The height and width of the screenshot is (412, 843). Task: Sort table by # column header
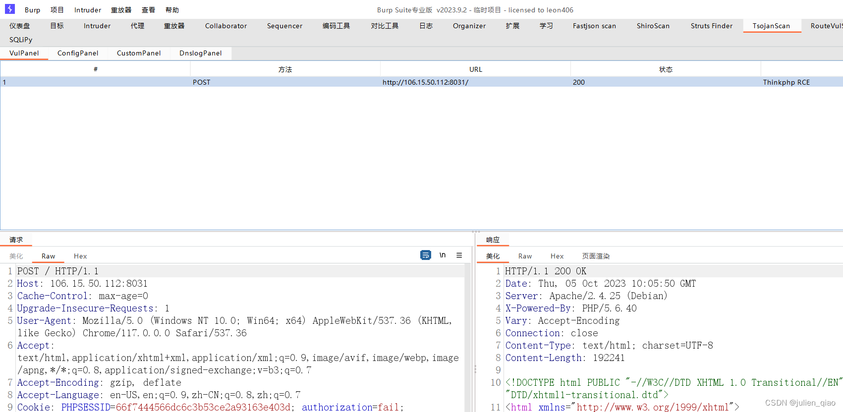(x=96, y=69)
